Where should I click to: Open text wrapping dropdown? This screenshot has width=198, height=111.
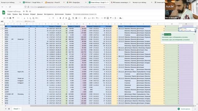(93, 18)
